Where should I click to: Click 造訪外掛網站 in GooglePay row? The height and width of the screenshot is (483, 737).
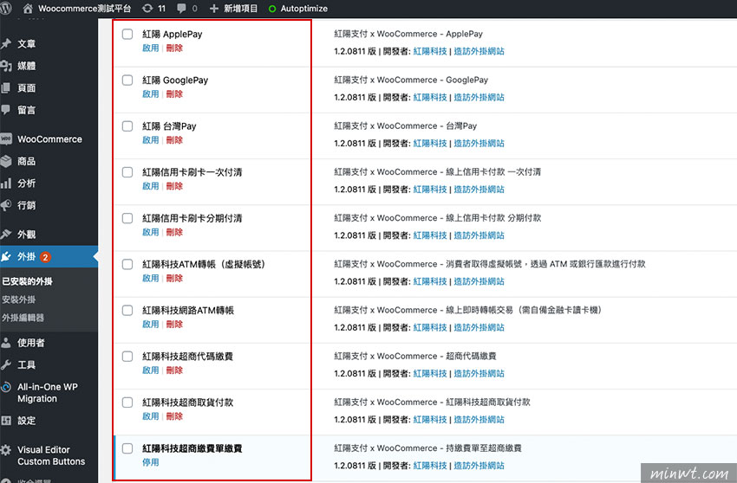point(479,97)
